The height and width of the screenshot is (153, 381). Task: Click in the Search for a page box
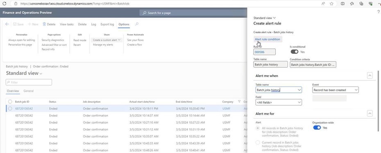(193, 13)
